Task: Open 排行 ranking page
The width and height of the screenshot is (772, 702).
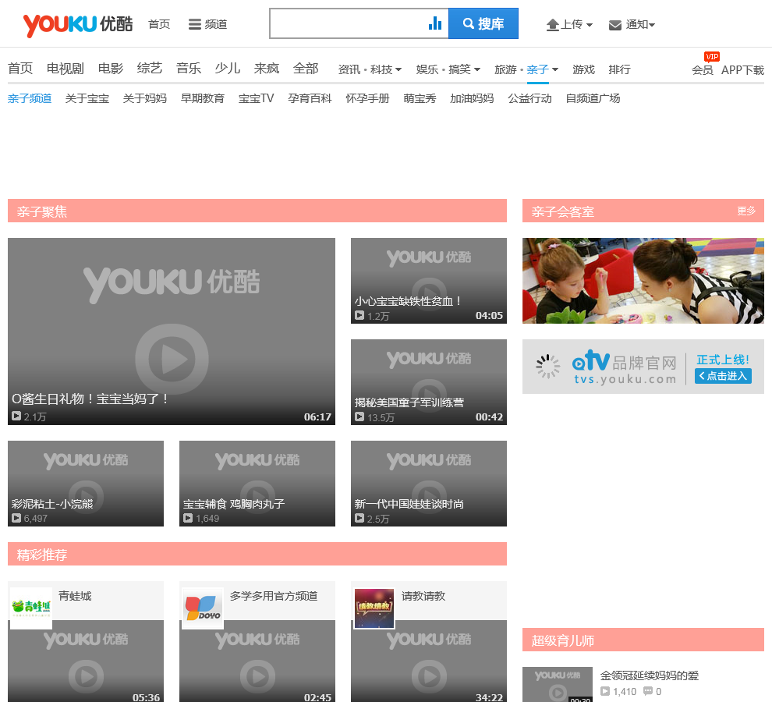Action: click(x=619, y=69)
